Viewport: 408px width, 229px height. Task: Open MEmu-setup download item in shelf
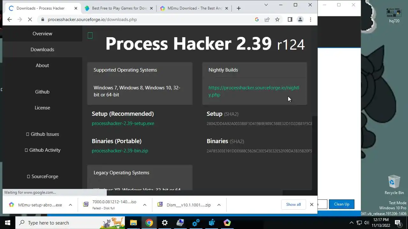tap(36, 205)
